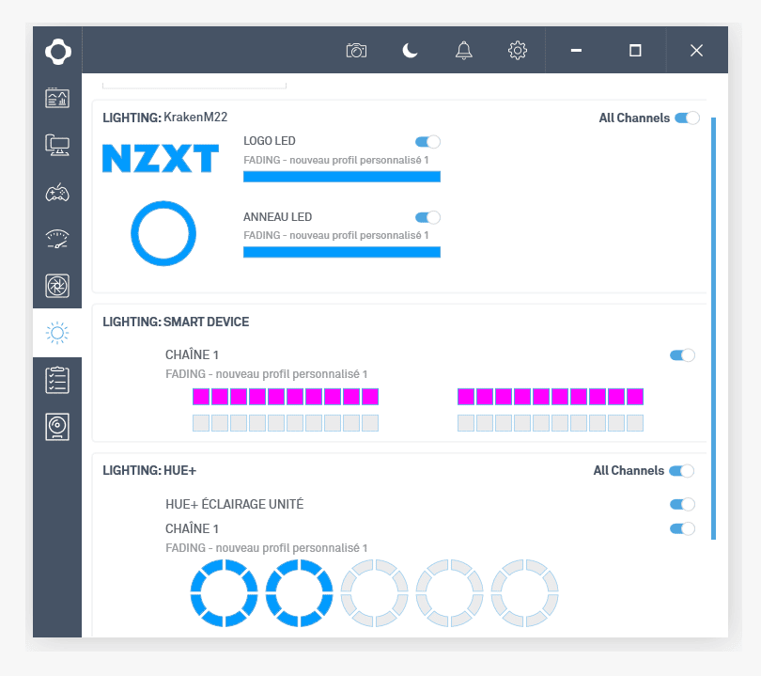Take a screenshot with camera icon
The image size is (761, 676).
(356, 51)
